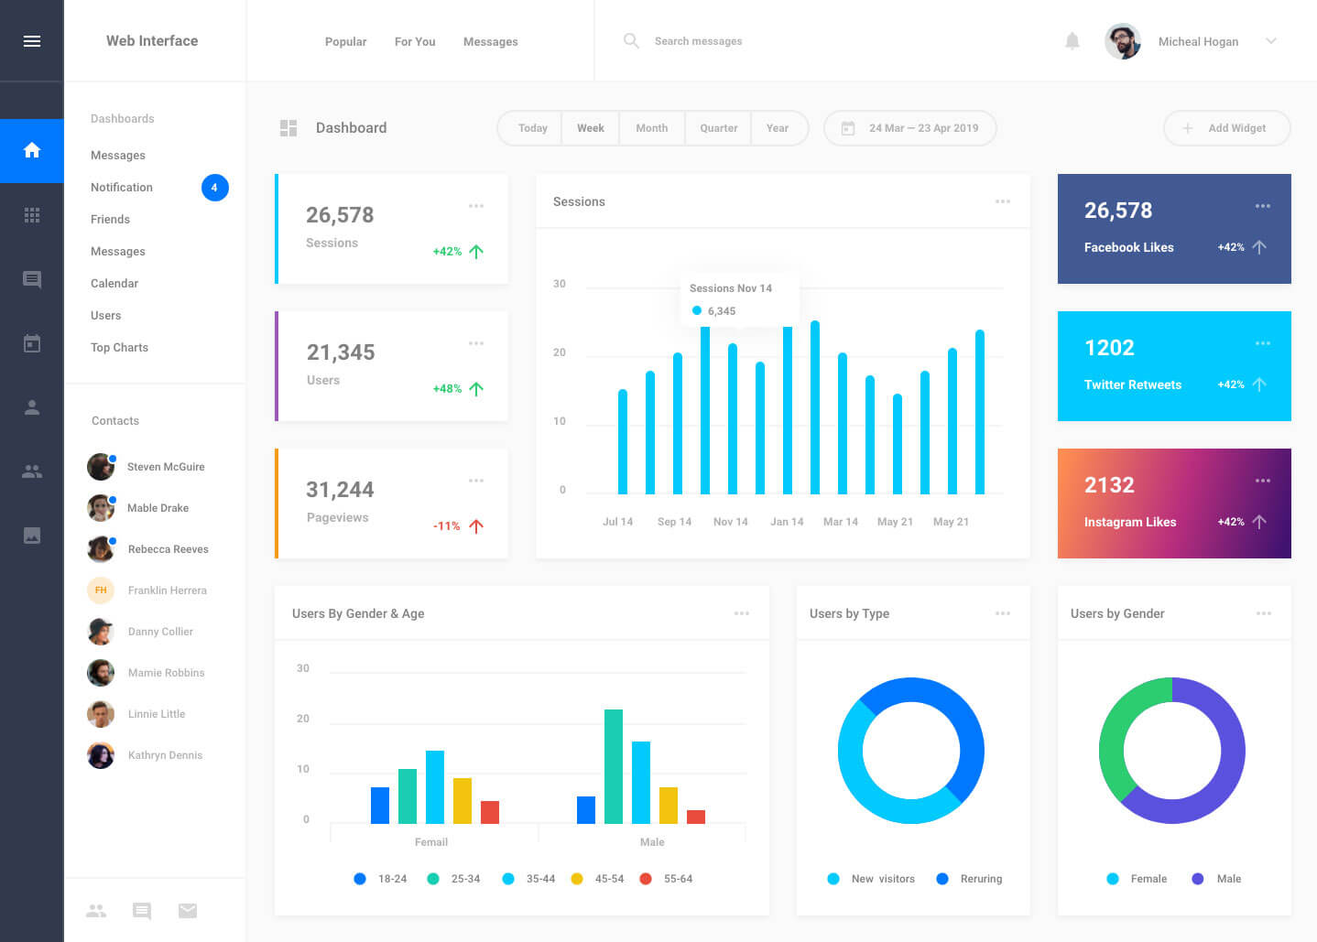Open the image gallery icon in sidebar
1317x942 pixels.
(x=32, y=536)
